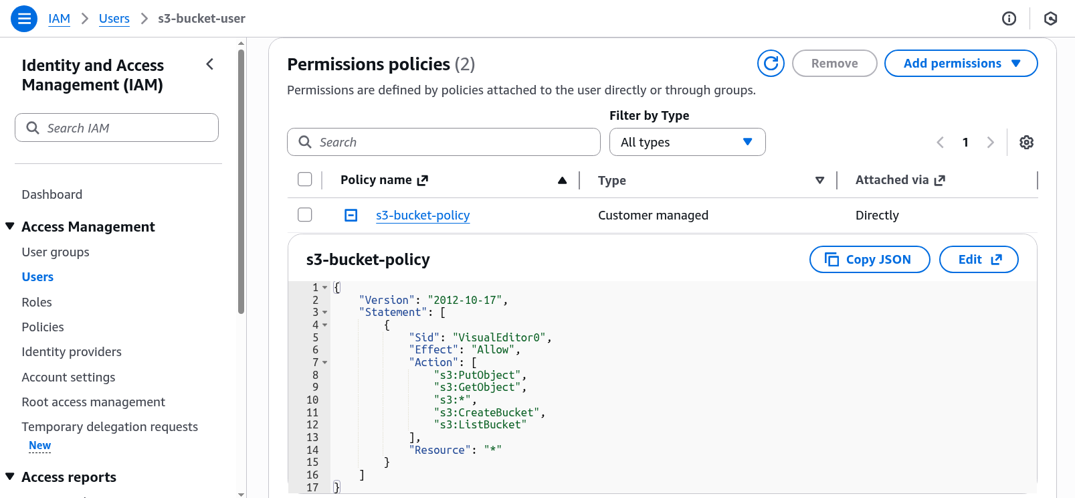Sort by Policy name ascending arrow
The image size is (1075, 498).
click(x=562, y=181)
